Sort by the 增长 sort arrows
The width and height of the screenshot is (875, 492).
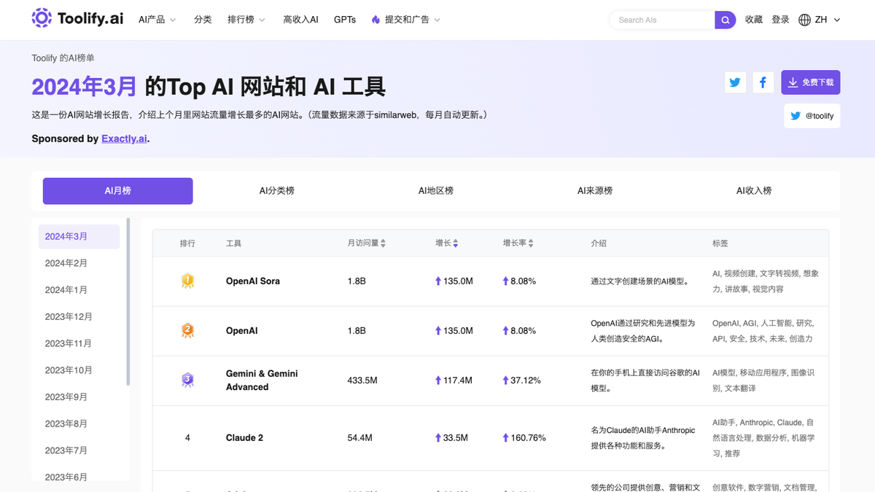coord(456,243)
